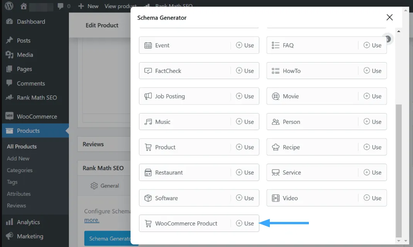Click the Marketing megaphone icon

(x=9, y=236)
